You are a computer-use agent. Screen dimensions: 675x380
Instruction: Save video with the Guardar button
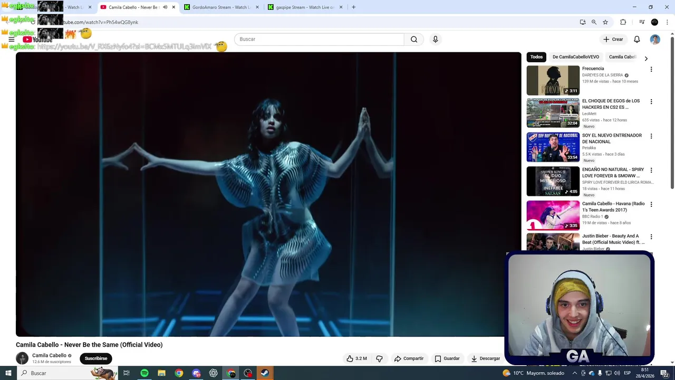[x=447, y=358]
